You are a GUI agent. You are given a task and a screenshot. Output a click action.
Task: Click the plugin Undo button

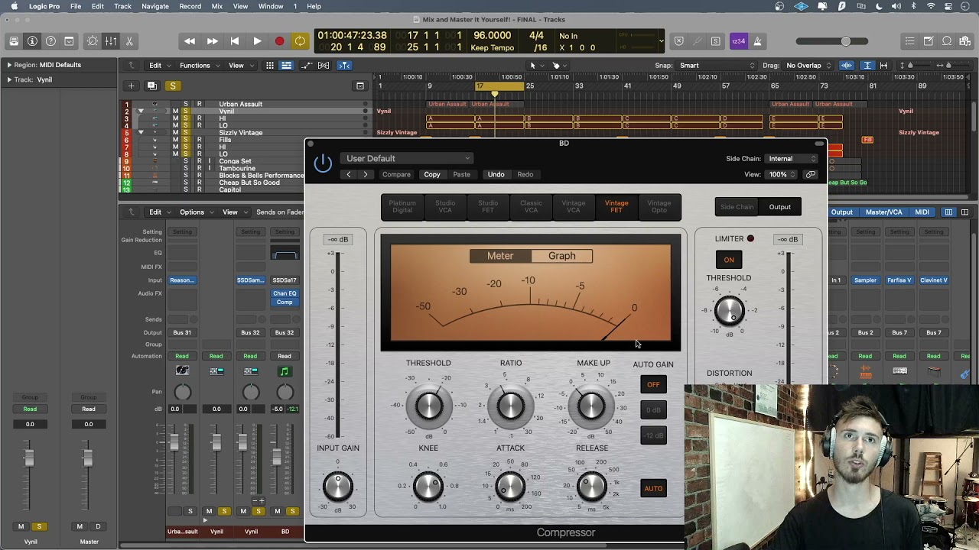click(x=496, y=175)
